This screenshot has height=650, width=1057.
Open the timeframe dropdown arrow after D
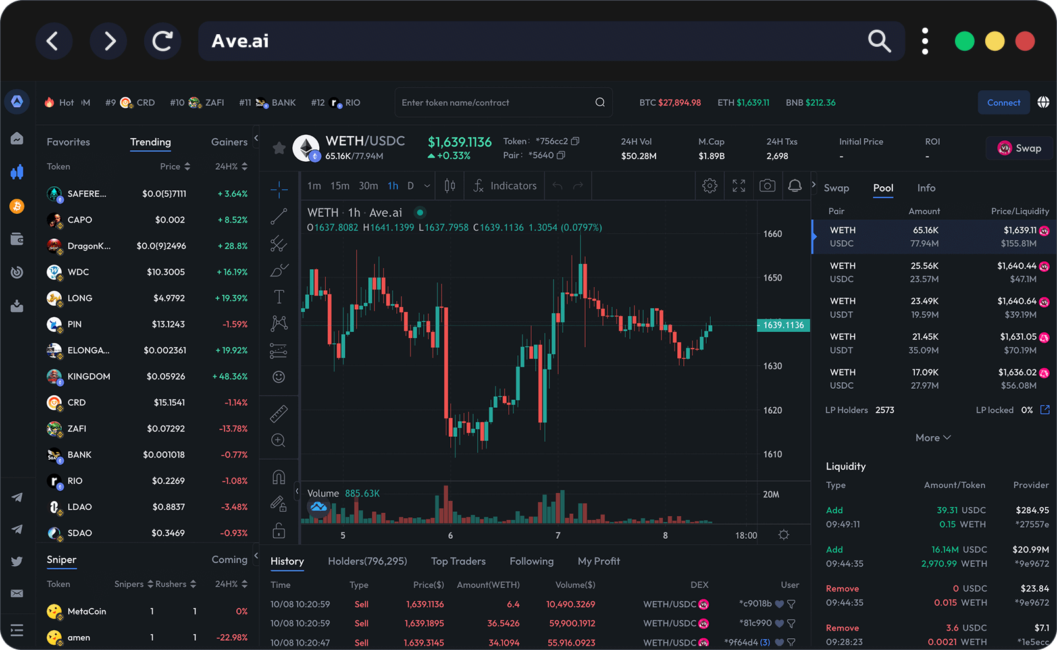(426, 186)
